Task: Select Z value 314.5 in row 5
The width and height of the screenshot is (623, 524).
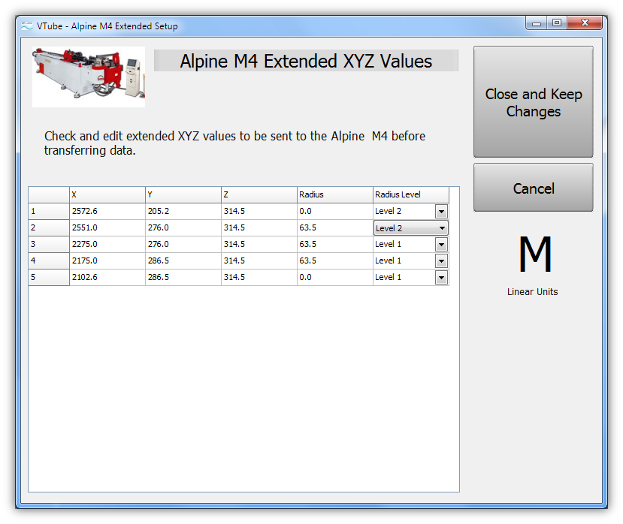Action: click(259, 278)
